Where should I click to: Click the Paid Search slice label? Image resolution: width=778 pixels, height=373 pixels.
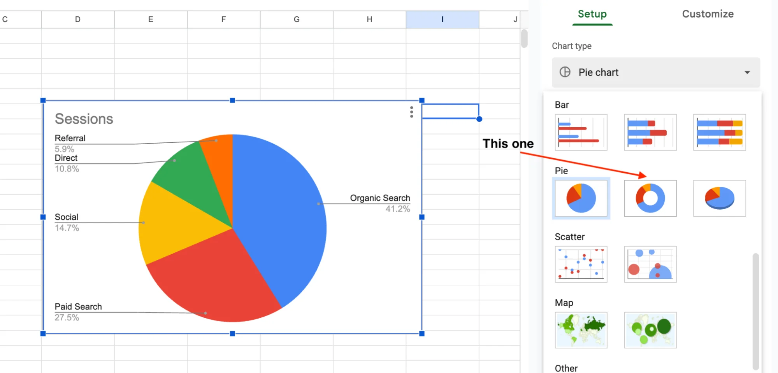point(78,306)
